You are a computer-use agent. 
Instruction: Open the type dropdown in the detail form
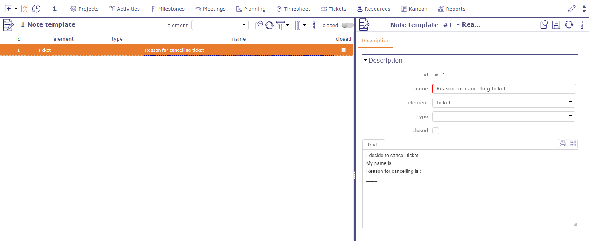571,116
